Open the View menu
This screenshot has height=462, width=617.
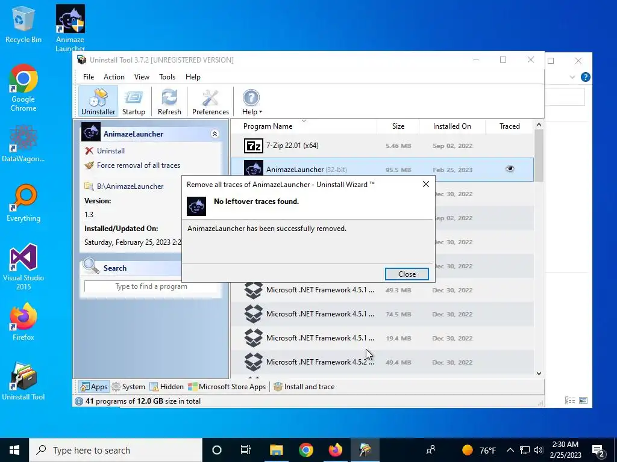pos(142,77)
